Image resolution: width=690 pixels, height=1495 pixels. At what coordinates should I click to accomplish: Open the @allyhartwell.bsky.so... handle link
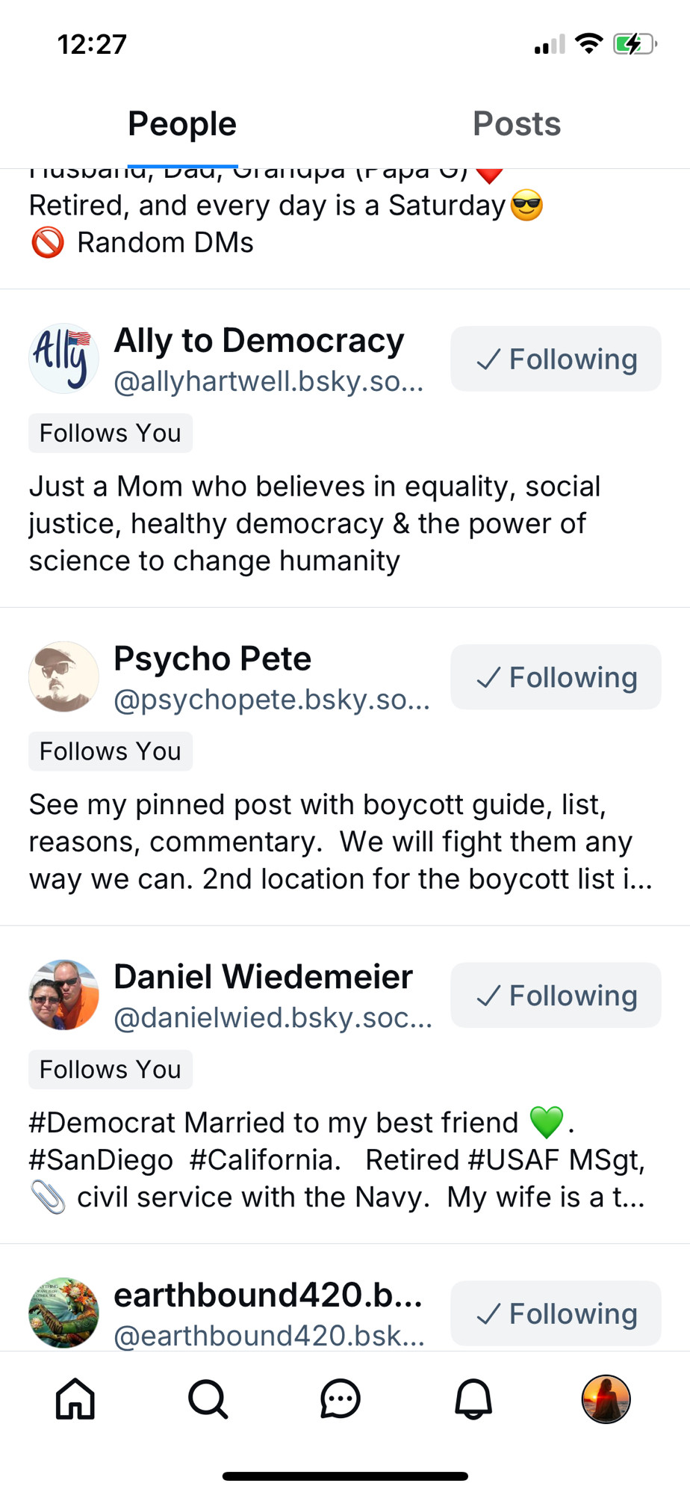tap(269, 381)
